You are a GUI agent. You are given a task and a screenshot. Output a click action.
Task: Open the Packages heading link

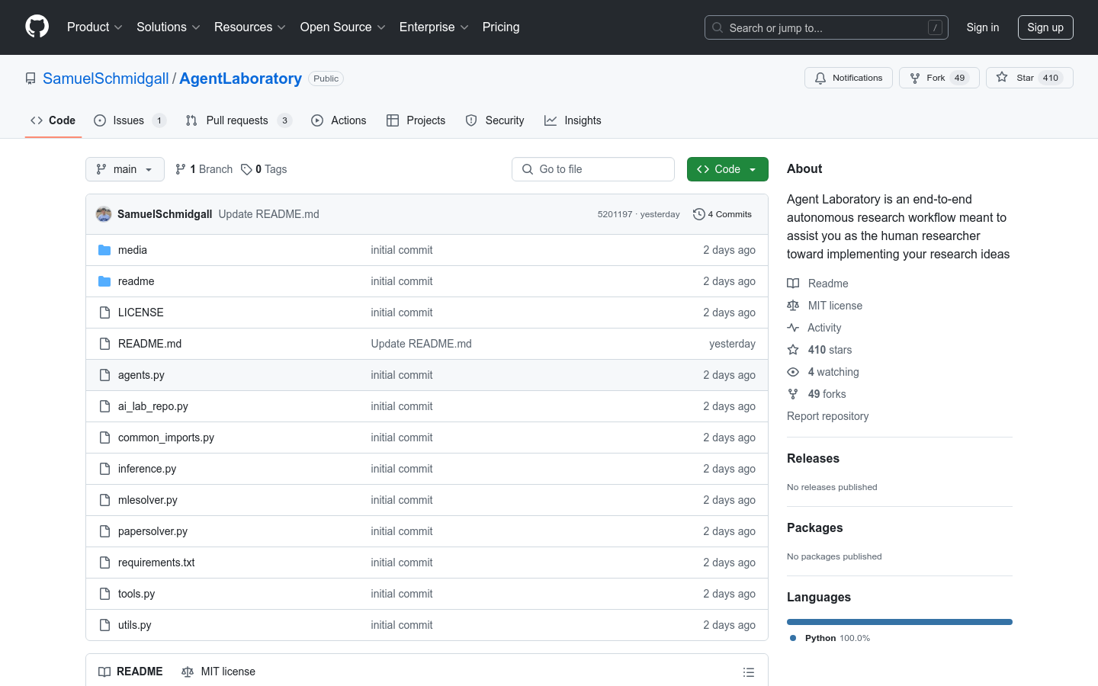[814, 527]
